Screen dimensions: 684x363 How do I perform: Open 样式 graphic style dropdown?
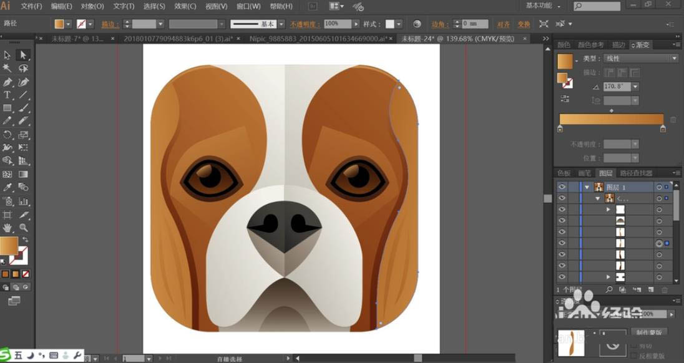pyautogui.click(x=399, y=24)
